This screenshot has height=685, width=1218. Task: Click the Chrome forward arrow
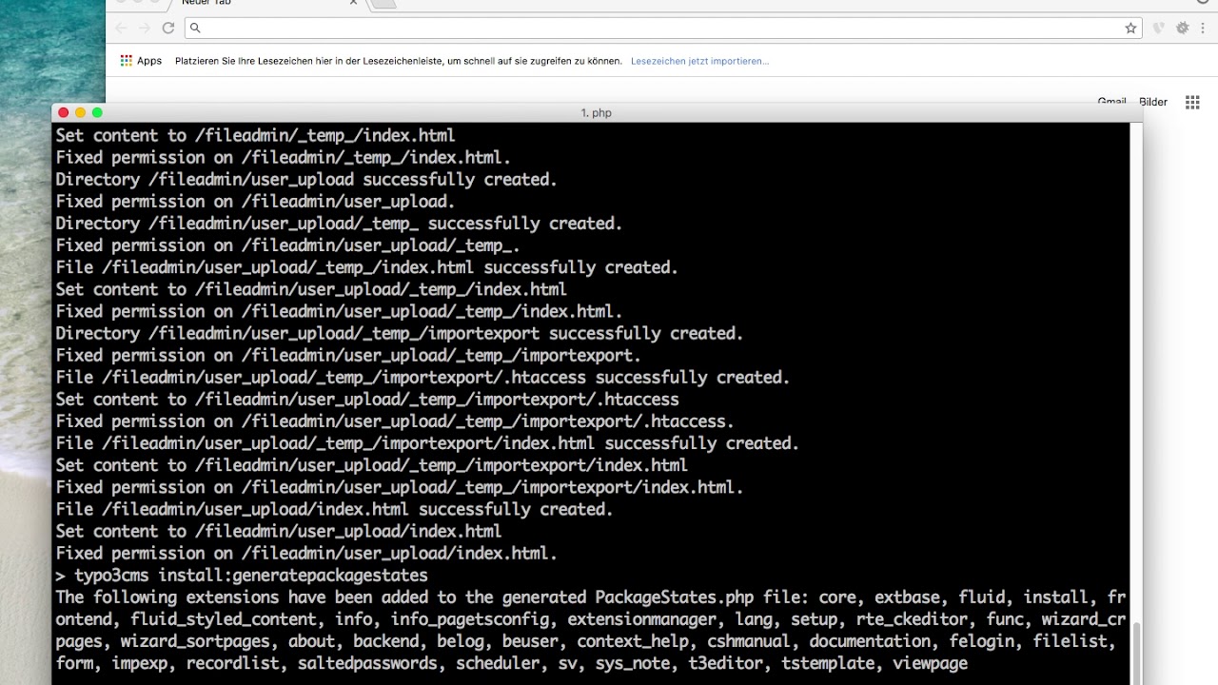pyautogui.click(x=145, y=29)
